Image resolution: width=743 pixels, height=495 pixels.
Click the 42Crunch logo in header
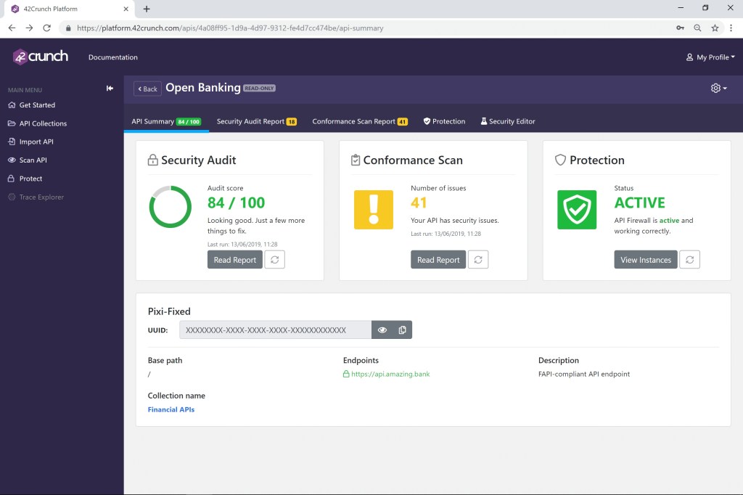click(41, 57)
